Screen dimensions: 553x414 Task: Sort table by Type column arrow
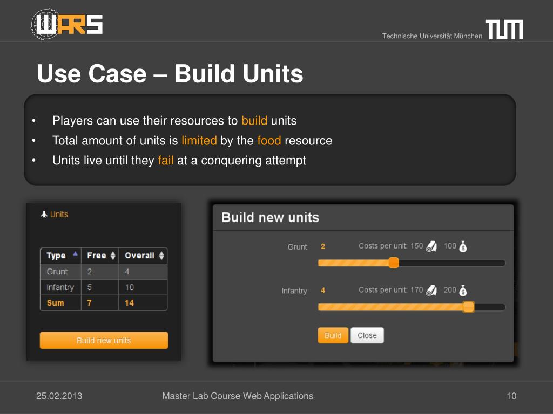click(75, 253)
